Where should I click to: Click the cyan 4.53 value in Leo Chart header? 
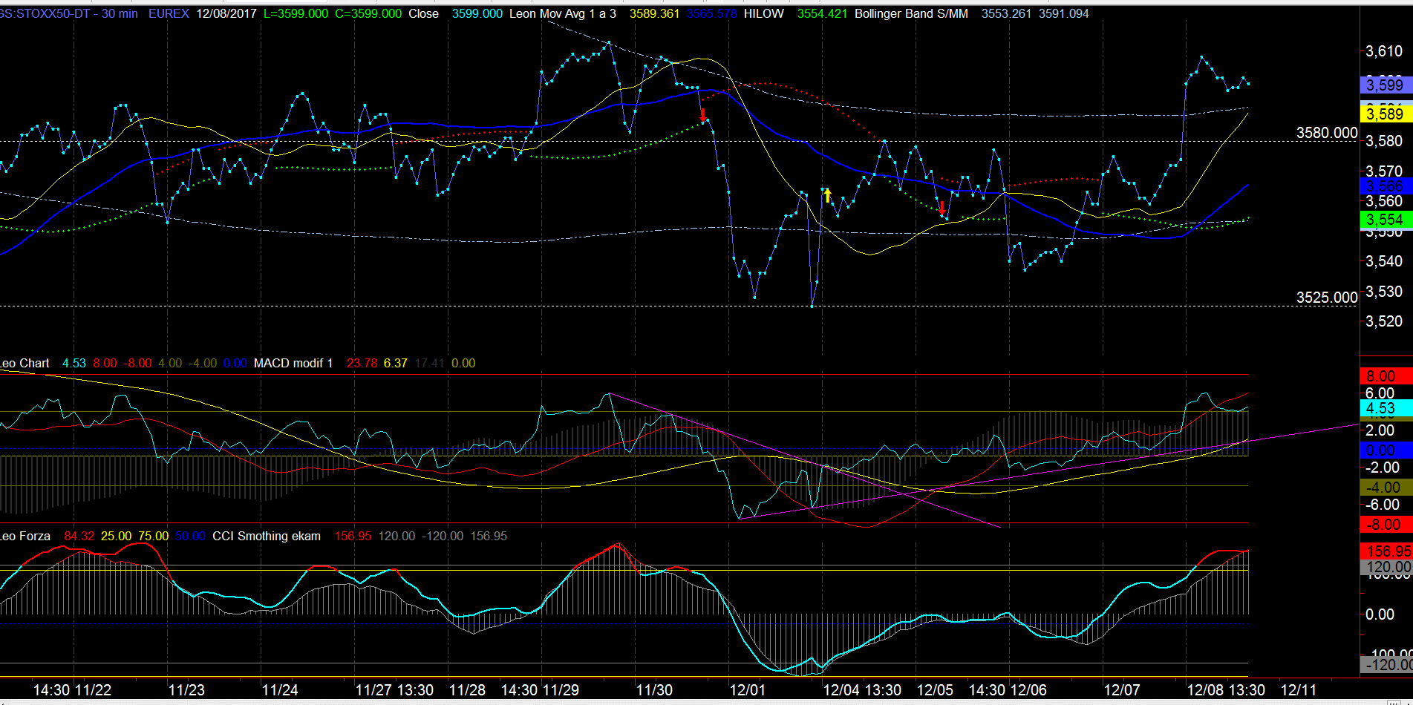tap(74, 363)
